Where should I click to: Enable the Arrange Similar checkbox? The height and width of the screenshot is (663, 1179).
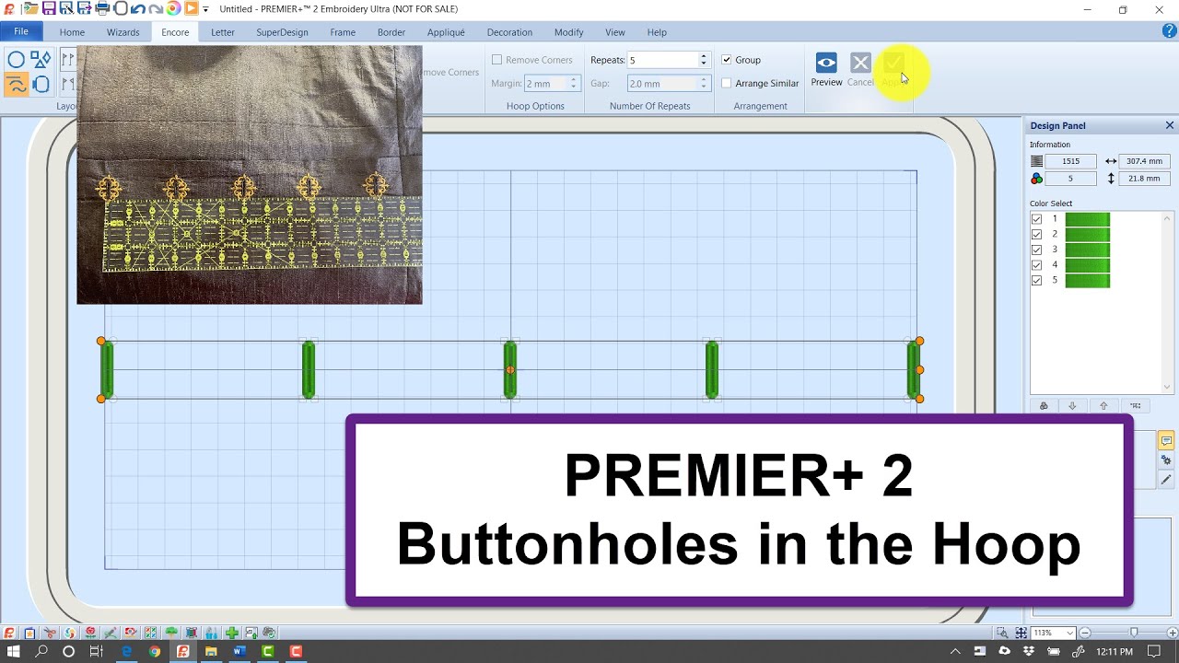coord(727,84)
